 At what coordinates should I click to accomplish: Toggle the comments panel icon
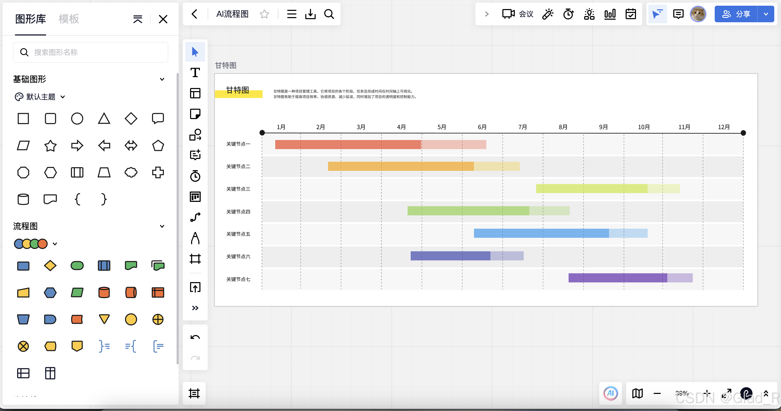pyautogui.click(x=678, y=14)
